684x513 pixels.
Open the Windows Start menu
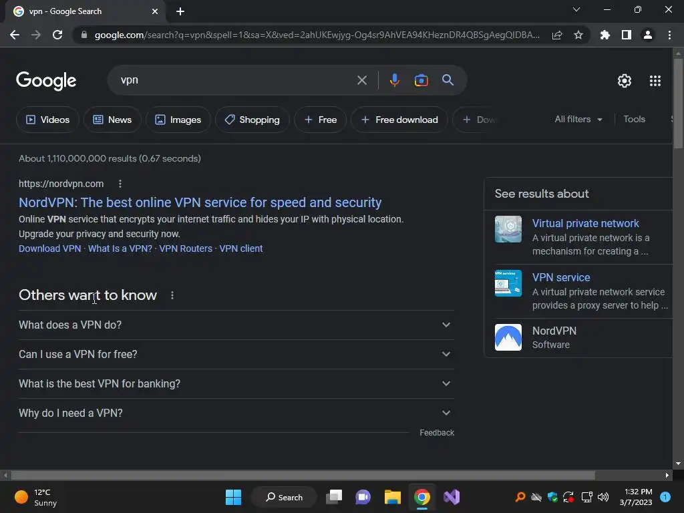(233, 497)
